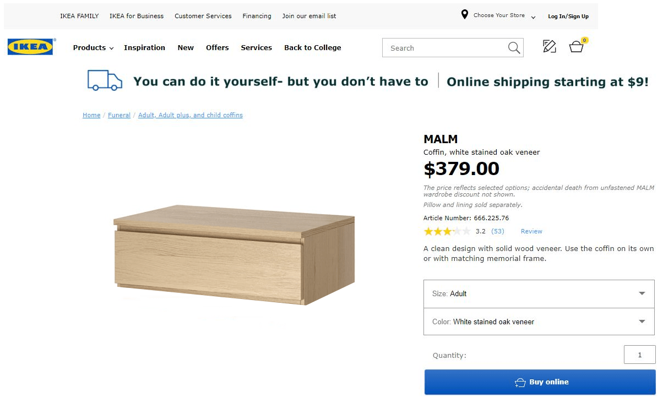Open the (53) ratings count link
This screenshot has height=414, width=663.
tap(497, 231)
